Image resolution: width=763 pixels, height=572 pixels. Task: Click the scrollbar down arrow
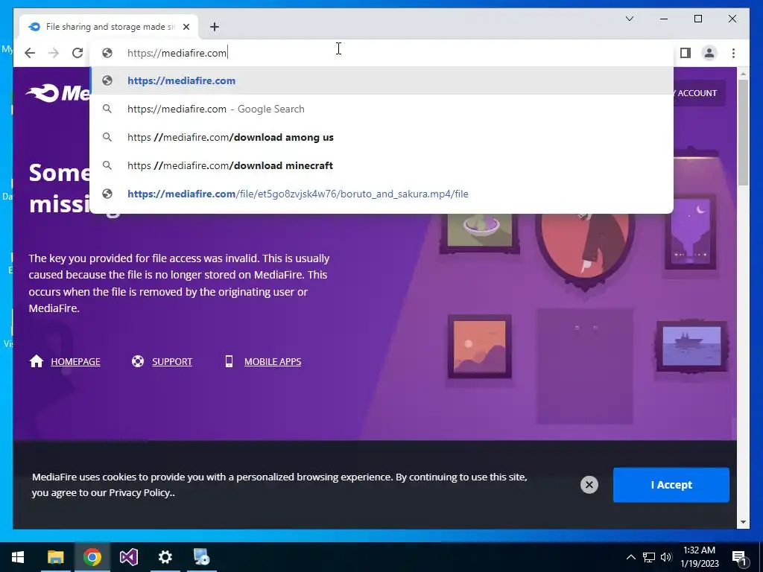click(x=743, y=522)
